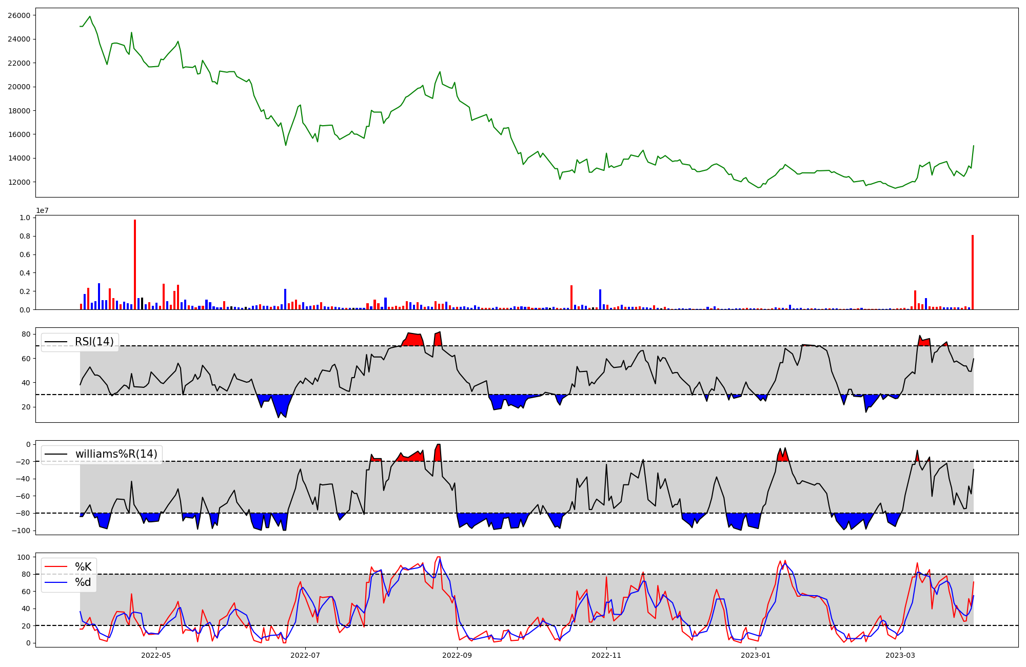Click the final tall red volume bar
The image size is (1026, 667).
pos(972,272)
